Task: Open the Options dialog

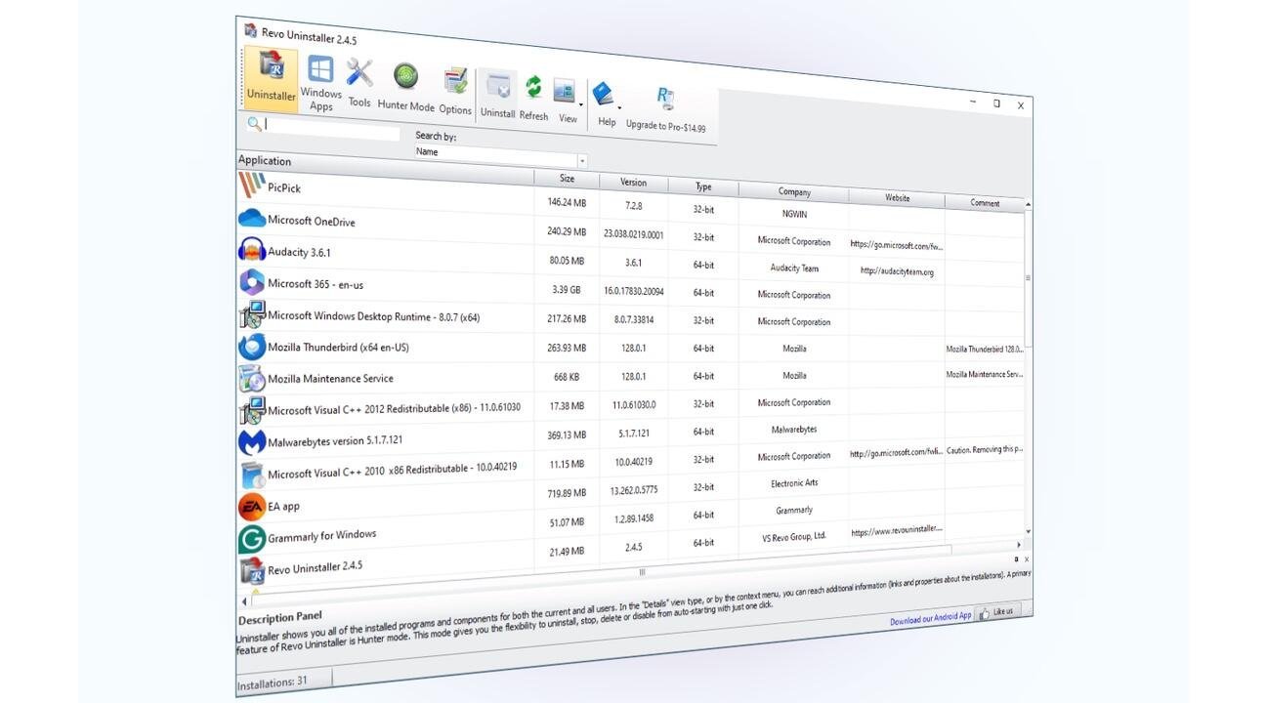Action: coord(455,92)
